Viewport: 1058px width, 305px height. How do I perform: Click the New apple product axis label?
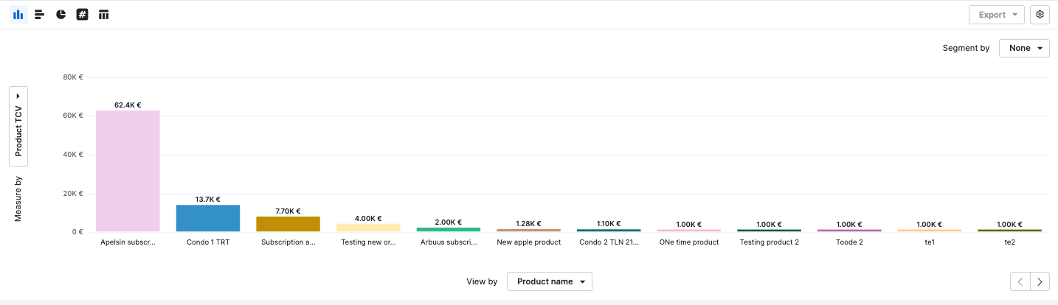click(529, 242)
